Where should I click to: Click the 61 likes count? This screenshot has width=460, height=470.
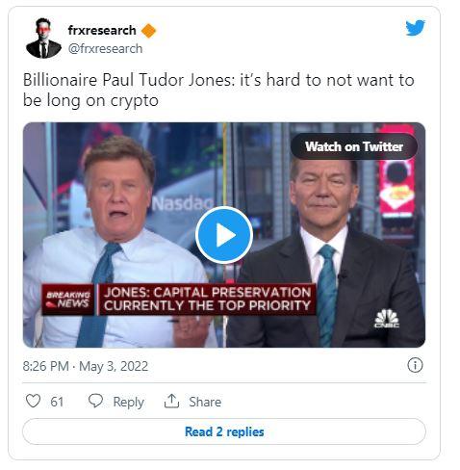(57, 402)
